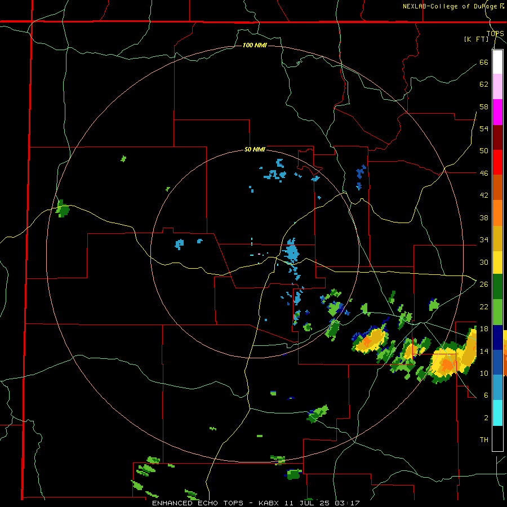Click the '[K FT]' units label

pos(476,39)
